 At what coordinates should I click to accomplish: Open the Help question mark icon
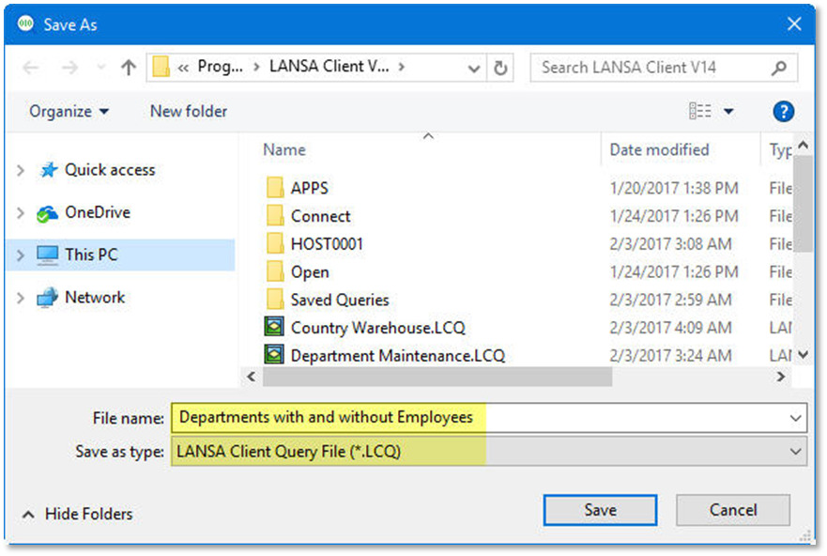(783, 112)
